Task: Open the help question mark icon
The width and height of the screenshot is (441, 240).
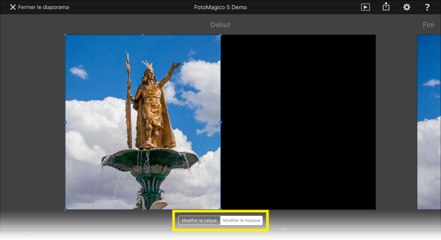Action: tap(427, 7)
